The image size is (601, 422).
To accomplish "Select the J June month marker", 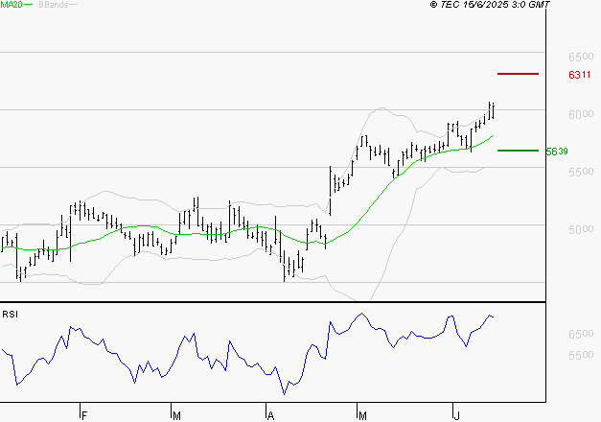I will (x=455, y=415).
